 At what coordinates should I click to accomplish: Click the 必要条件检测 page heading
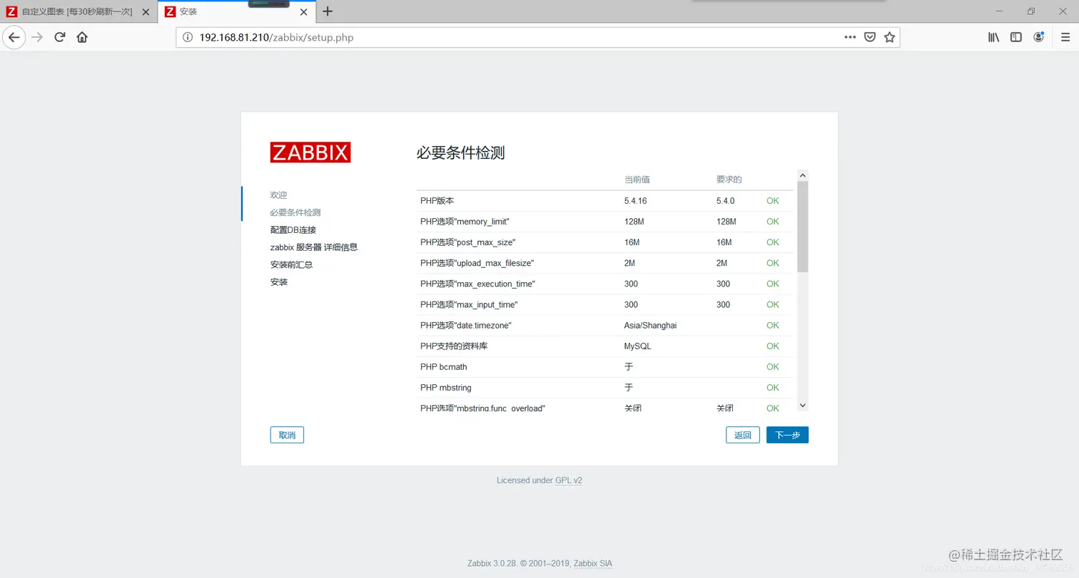pos(460,153)
